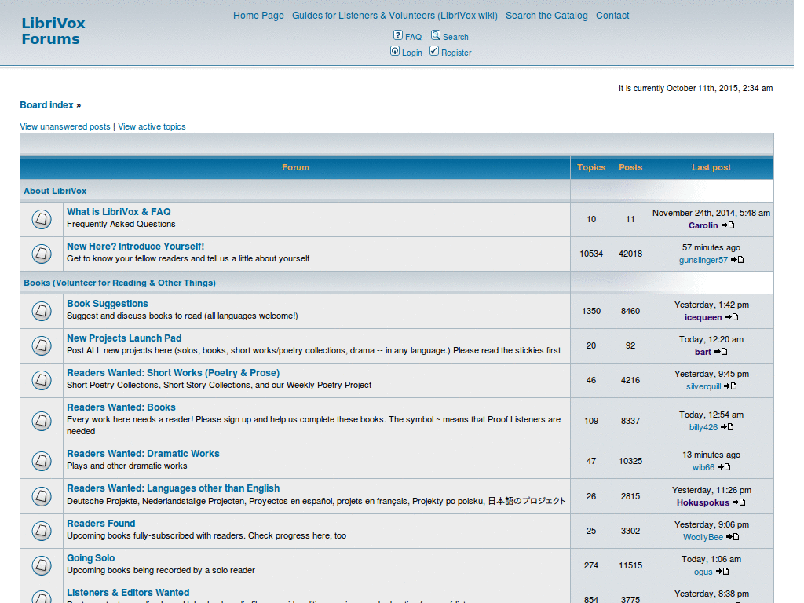Click the FAQ question-mark icon
Image resolution: width=804 pixels, height=603 pixels.
tap(398, 35)
